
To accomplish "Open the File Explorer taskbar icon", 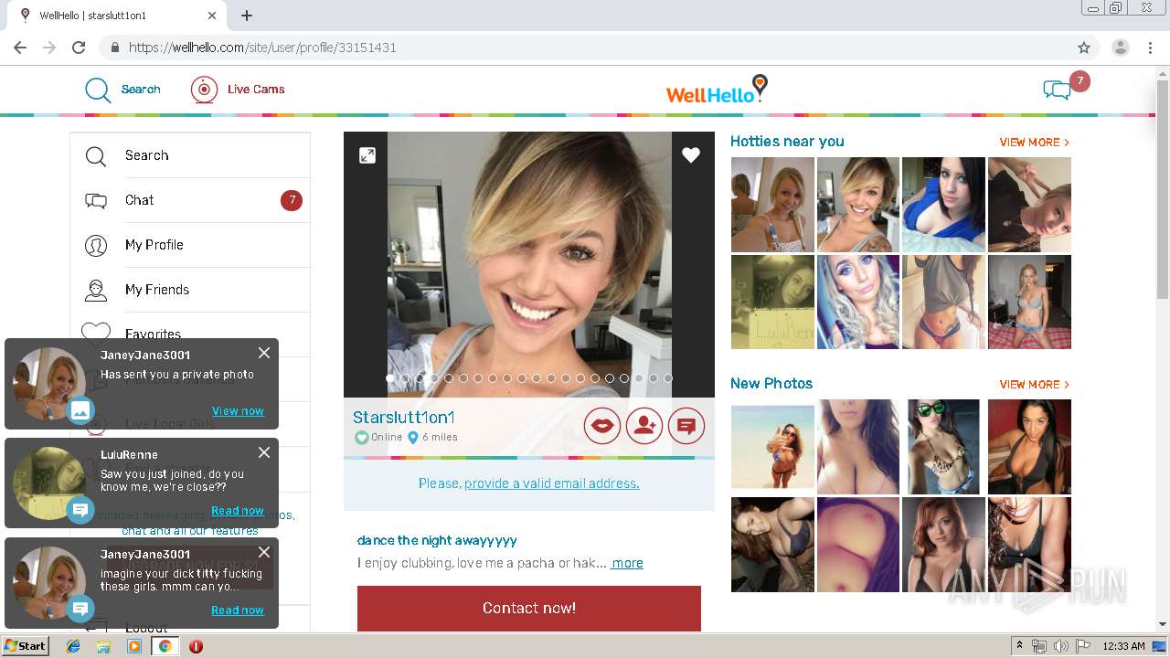I will click(103, 646).
